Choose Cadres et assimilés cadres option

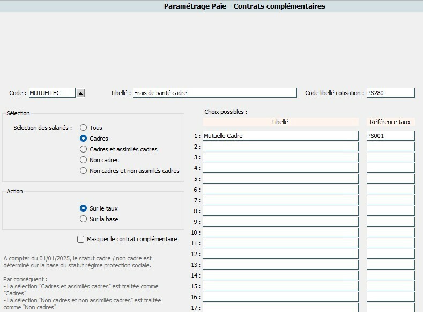pyautogui.click(x=83, y=149)
